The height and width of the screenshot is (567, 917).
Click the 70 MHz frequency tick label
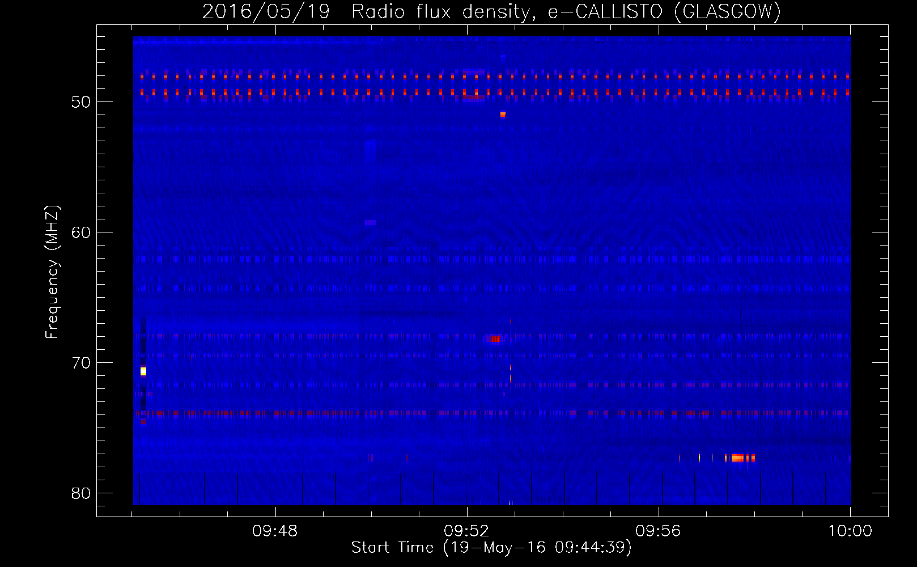(81, 363)
